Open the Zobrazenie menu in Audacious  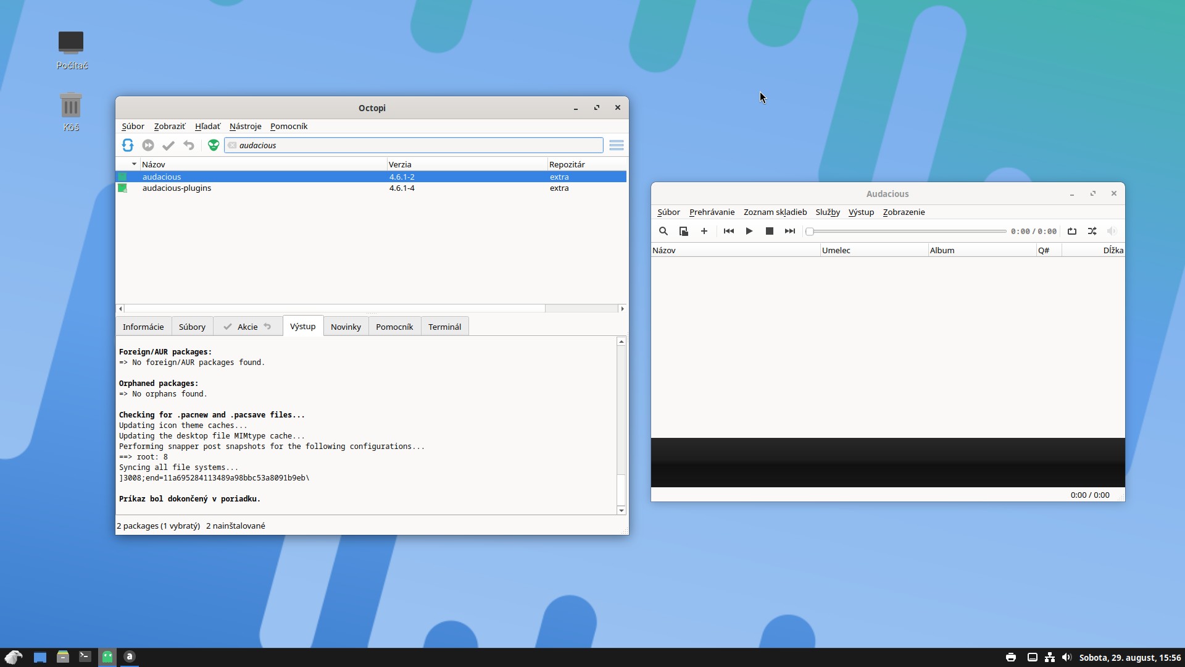coord(904,212)
